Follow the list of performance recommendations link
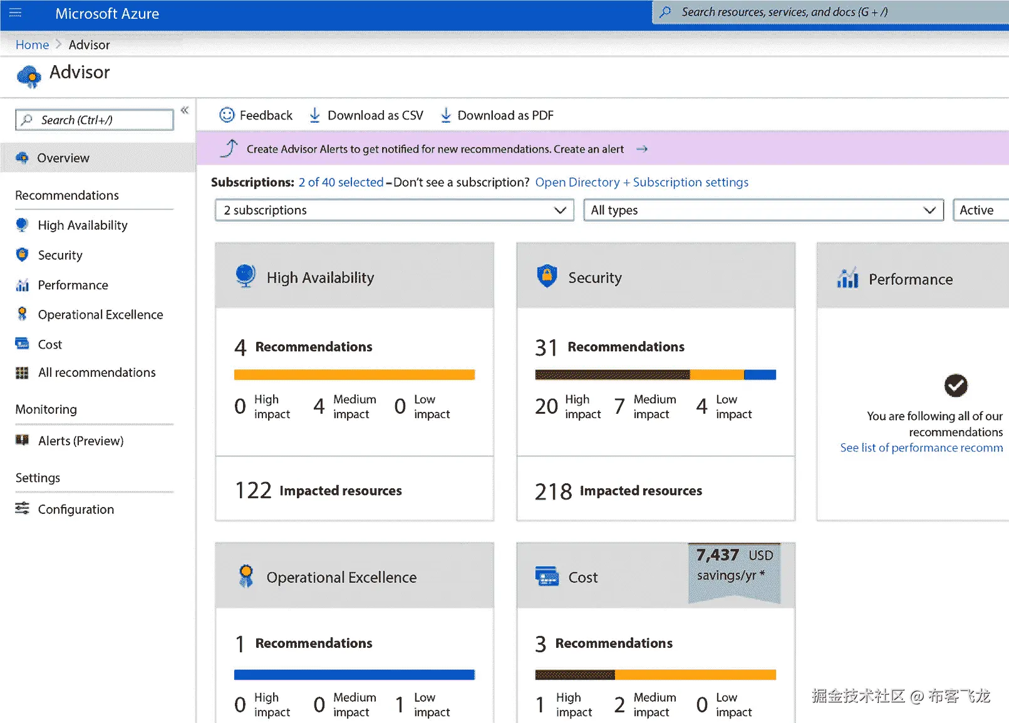This screenshot has width=1009, height=723. coord(921,448)
